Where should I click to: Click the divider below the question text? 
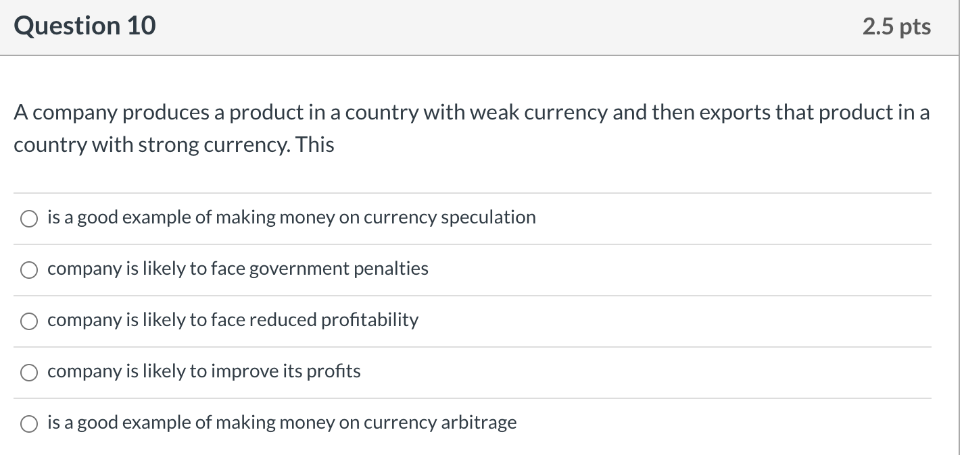[x=473, y=192]
